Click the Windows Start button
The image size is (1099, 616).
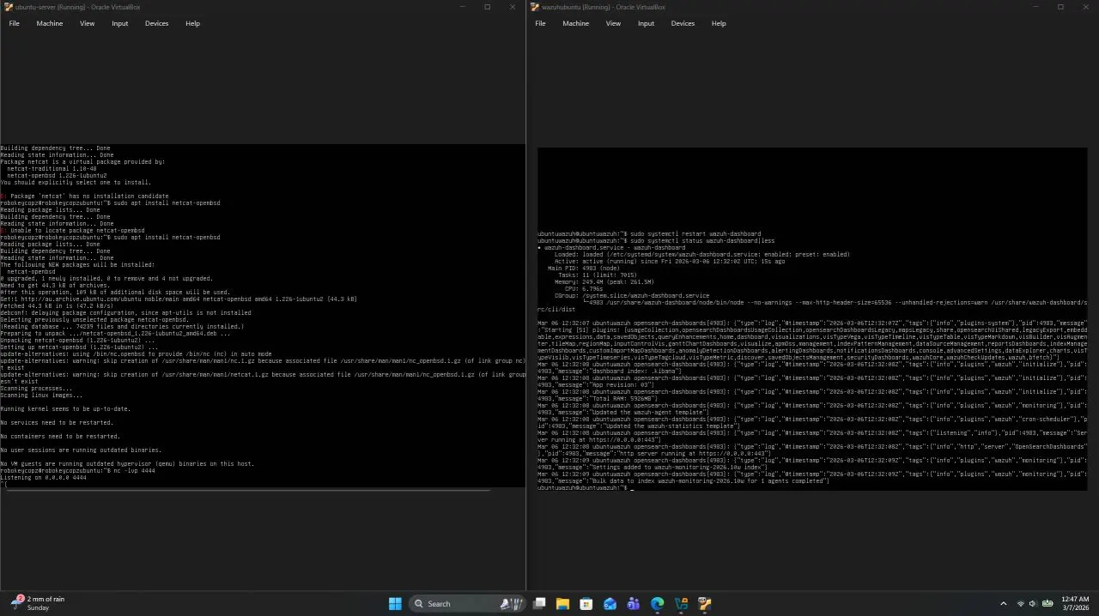[395, 603]
